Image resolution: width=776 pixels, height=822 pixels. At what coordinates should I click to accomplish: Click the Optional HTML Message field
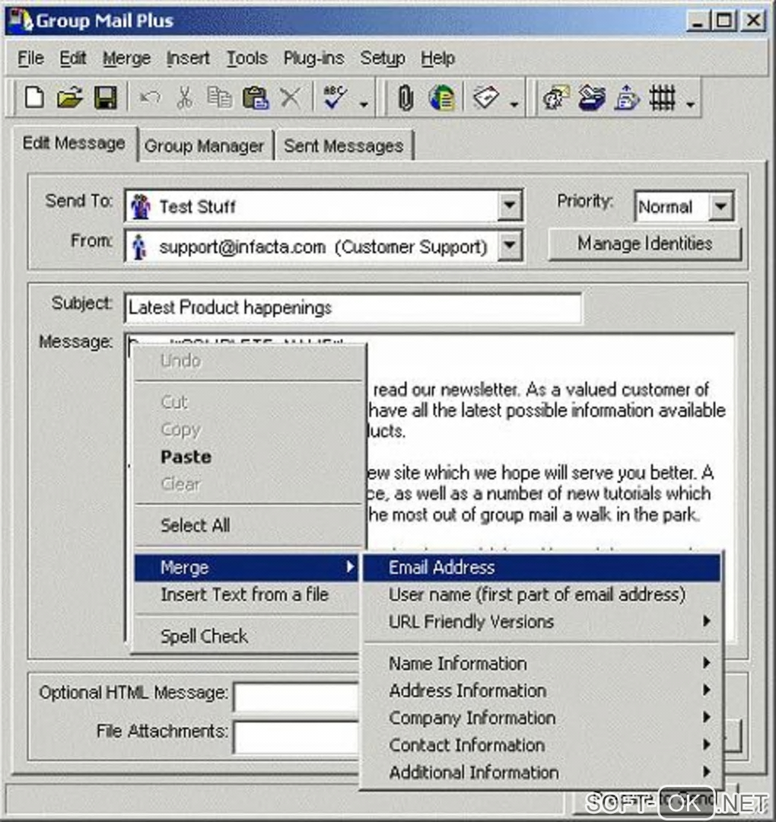tap(297, 696)
